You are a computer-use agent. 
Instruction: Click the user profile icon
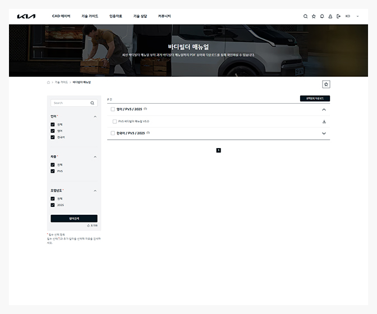click(x=330, y=16)
